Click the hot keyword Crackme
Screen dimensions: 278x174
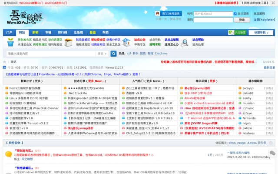coord(161,54)
